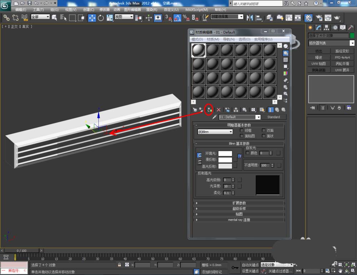
Task: Open the 渲染(R) menu
Action: point(151,10)
